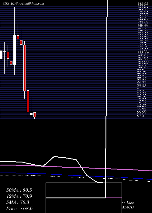This screenshot has height=213, width=152.
Task: Click the 5MA : 70.3 readout
Action: point(18,202)
